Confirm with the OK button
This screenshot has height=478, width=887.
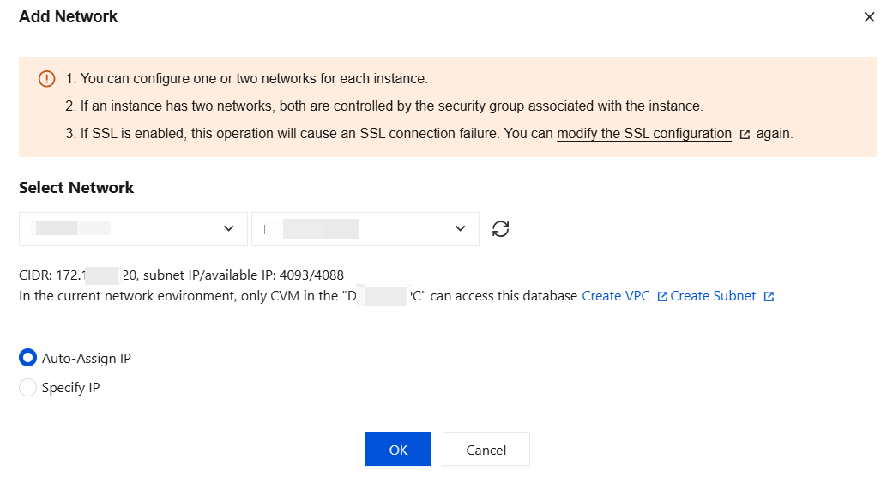[398, 450]
